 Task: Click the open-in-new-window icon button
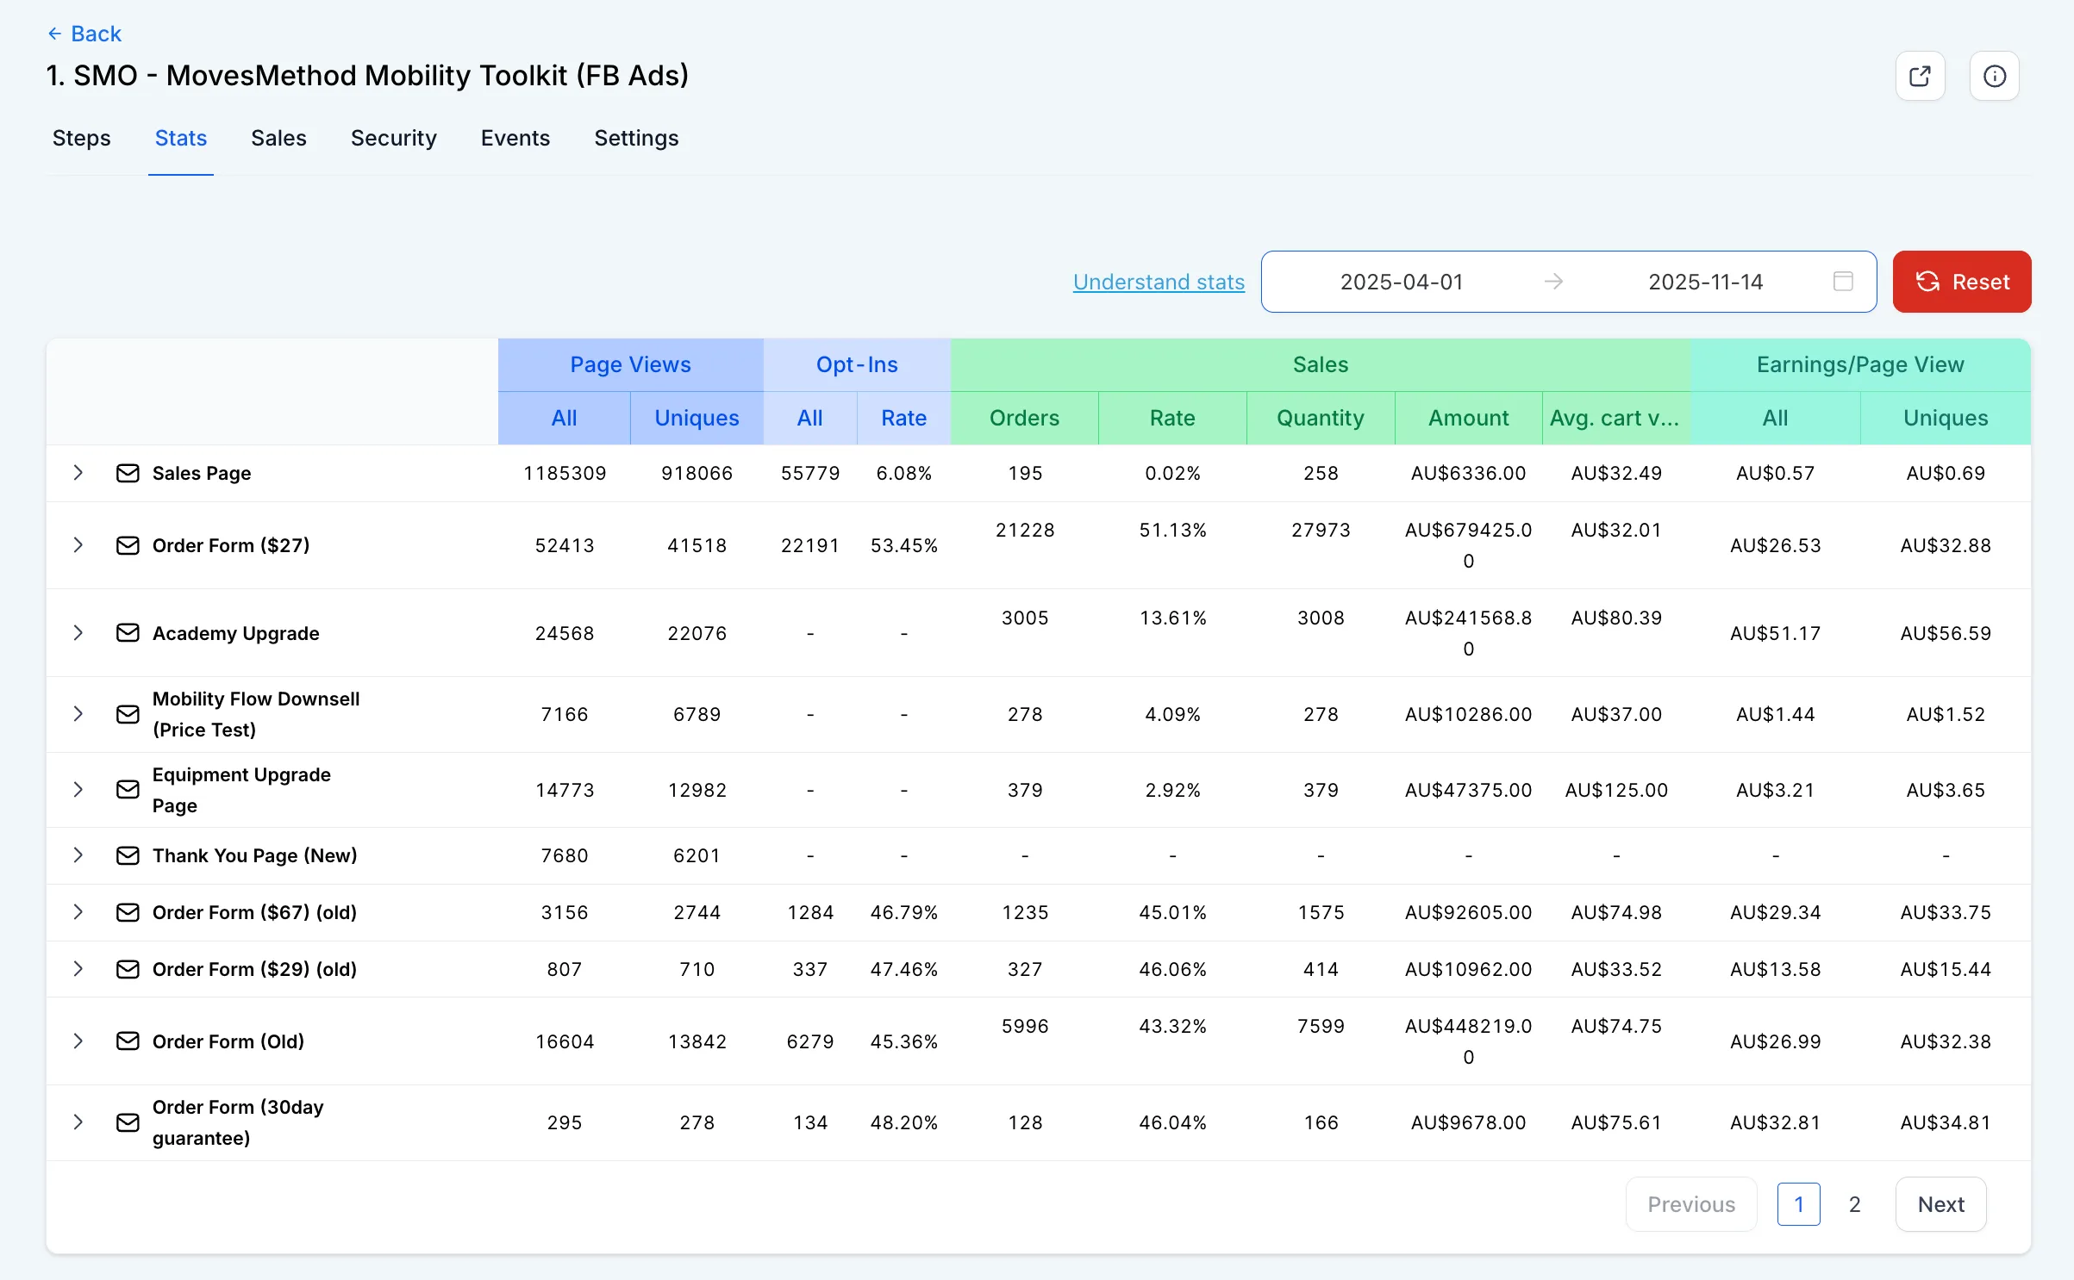(1920, 76)
